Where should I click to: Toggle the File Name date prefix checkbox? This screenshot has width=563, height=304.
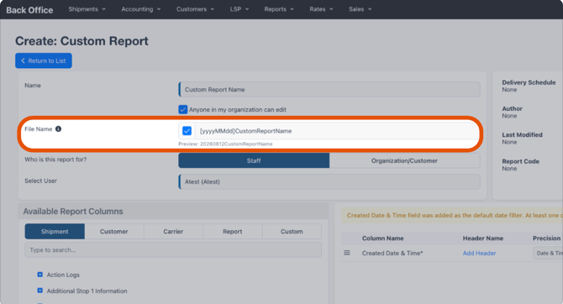point(187,131)
